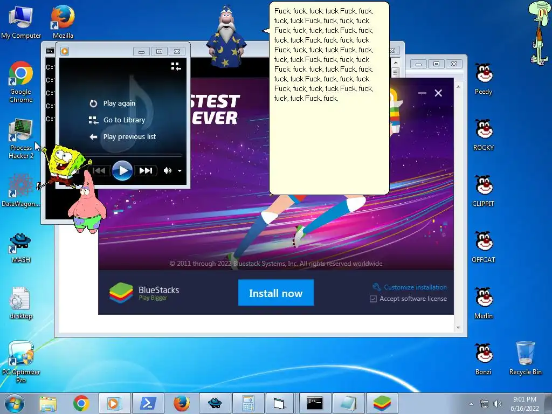The height and width of the screenshot is (414, 552).
Task: Open PowerShell from the taskbar
Action: (x=148, y=403)
